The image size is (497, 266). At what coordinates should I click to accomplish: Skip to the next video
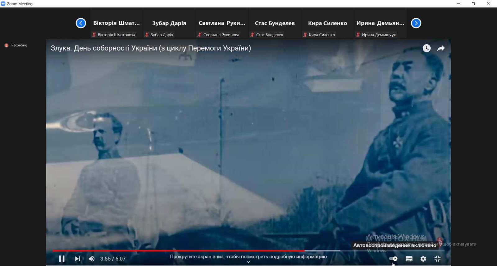coord(77,259)
